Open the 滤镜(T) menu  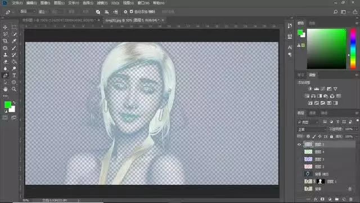(102, 3)
